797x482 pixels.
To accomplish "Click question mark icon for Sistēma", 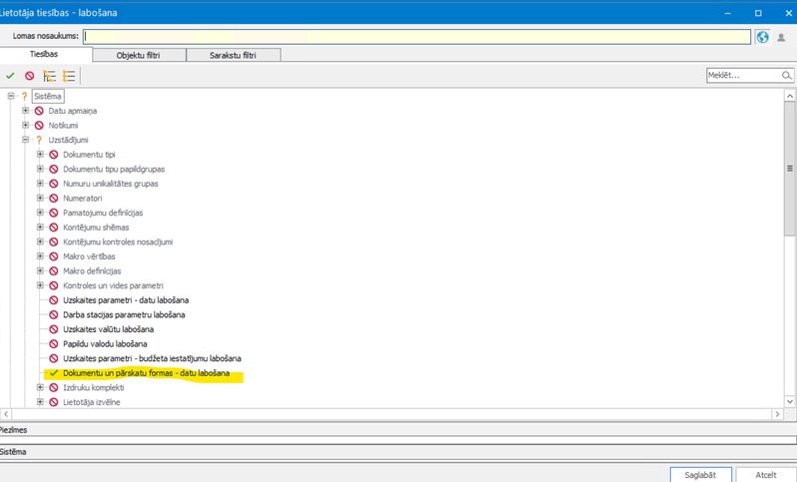I will click(24, 96).
